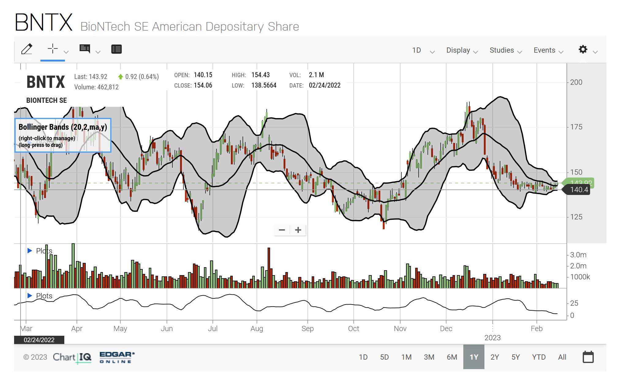Click the ChartIQ logo link
Image resolution: width=621 pixels, height=374 pixels.
72,357
